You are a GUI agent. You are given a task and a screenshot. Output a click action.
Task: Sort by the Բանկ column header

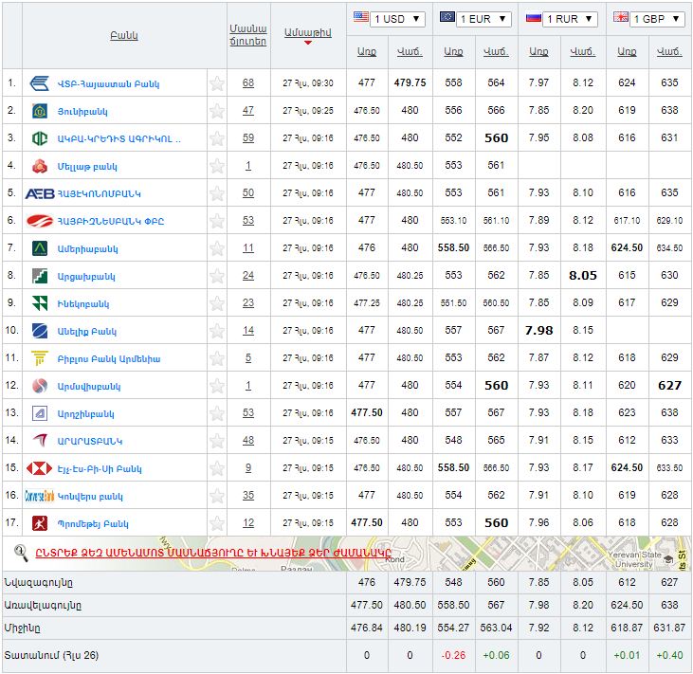pyautogui.click(x=124, y=36)
